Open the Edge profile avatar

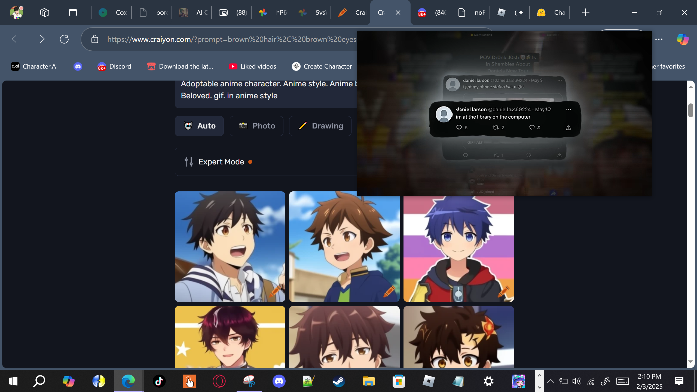point(16,13)
